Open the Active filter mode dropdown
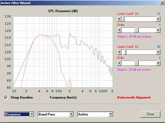 click(111, 114)
